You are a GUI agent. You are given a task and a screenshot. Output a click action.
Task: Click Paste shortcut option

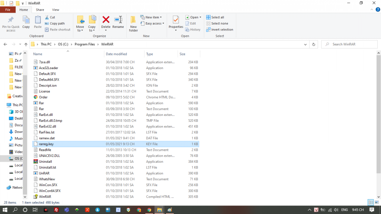pos(58,30)
